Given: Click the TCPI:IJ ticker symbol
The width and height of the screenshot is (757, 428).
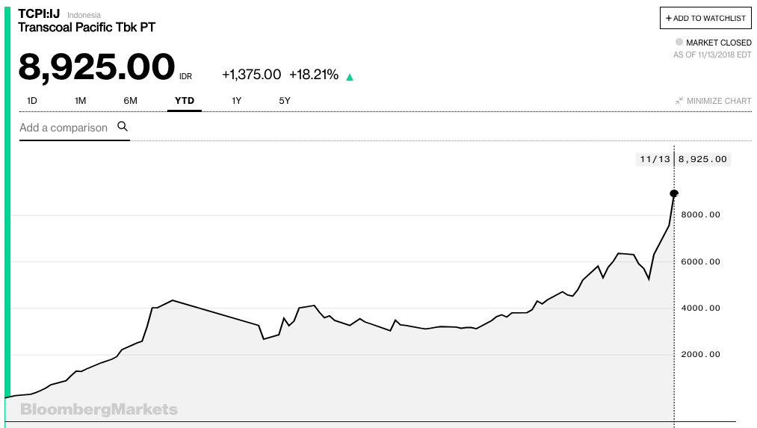Looking at the screenshot, I should (x=38, y=13).
